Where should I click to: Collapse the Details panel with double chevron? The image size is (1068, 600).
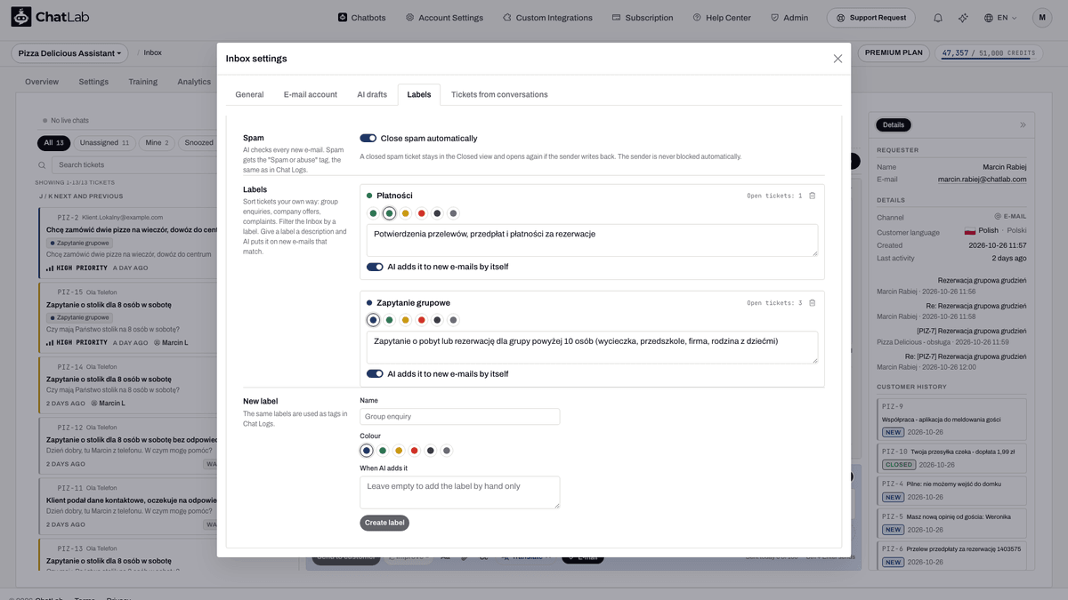(x=1023, y=125)
